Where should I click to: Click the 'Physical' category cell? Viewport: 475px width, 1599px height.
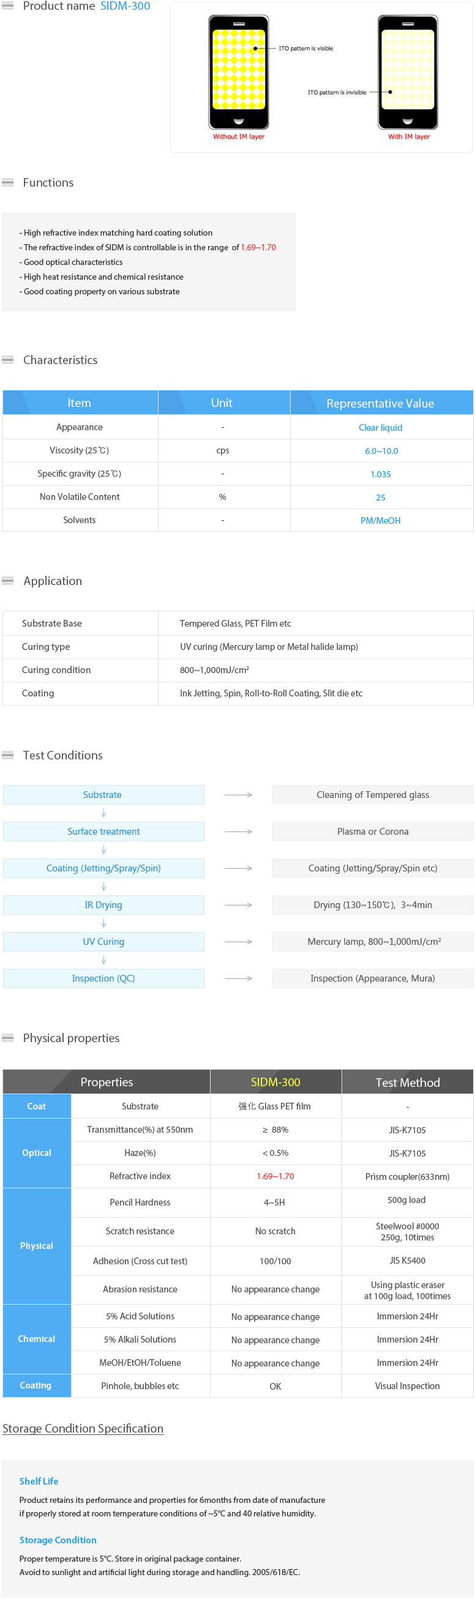(37, 1247)
